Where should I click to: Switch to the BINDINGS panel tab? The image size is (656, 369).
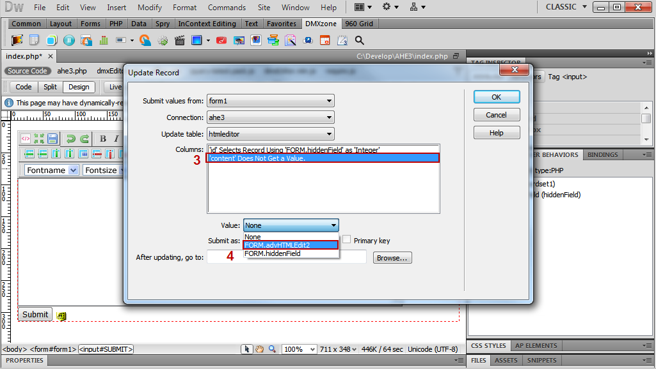coord(602,154)
